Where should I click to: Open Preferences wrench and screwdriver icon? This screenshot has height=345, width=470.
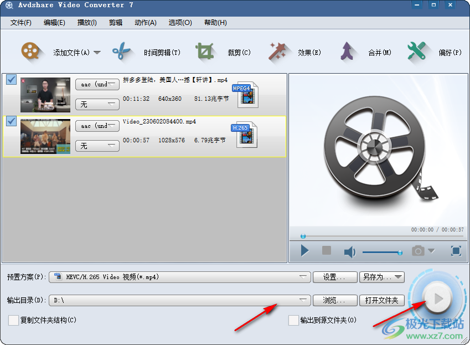coord(417,51)
